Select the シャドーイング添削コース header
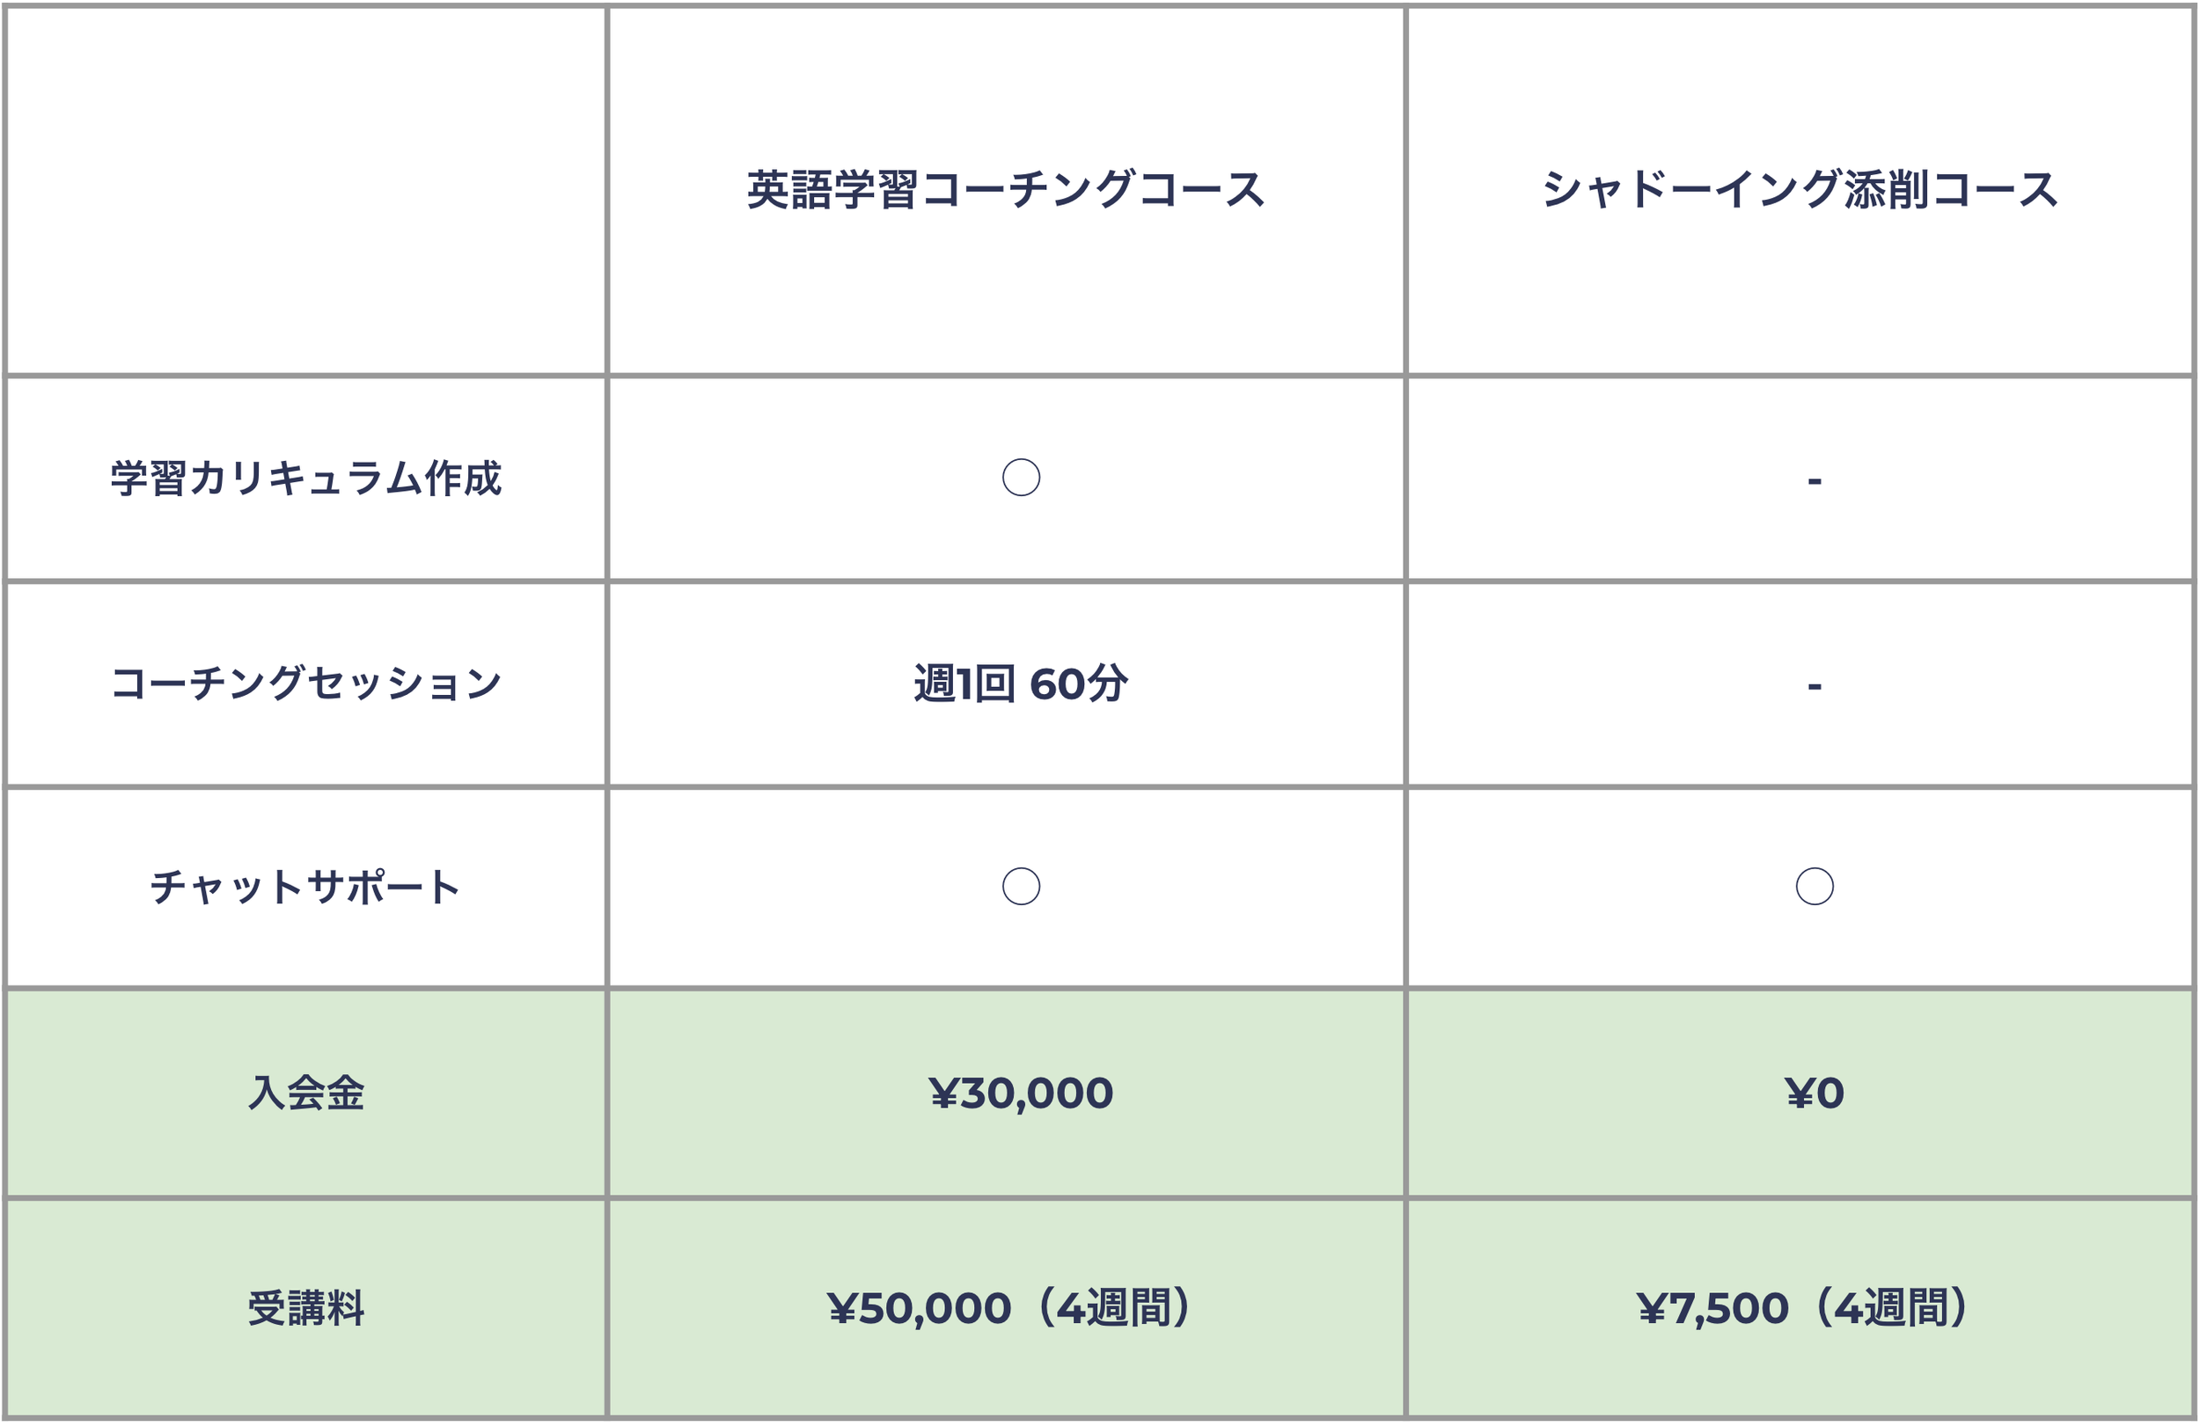Screen dimensions: 2200x1426 coord(1800,189)
